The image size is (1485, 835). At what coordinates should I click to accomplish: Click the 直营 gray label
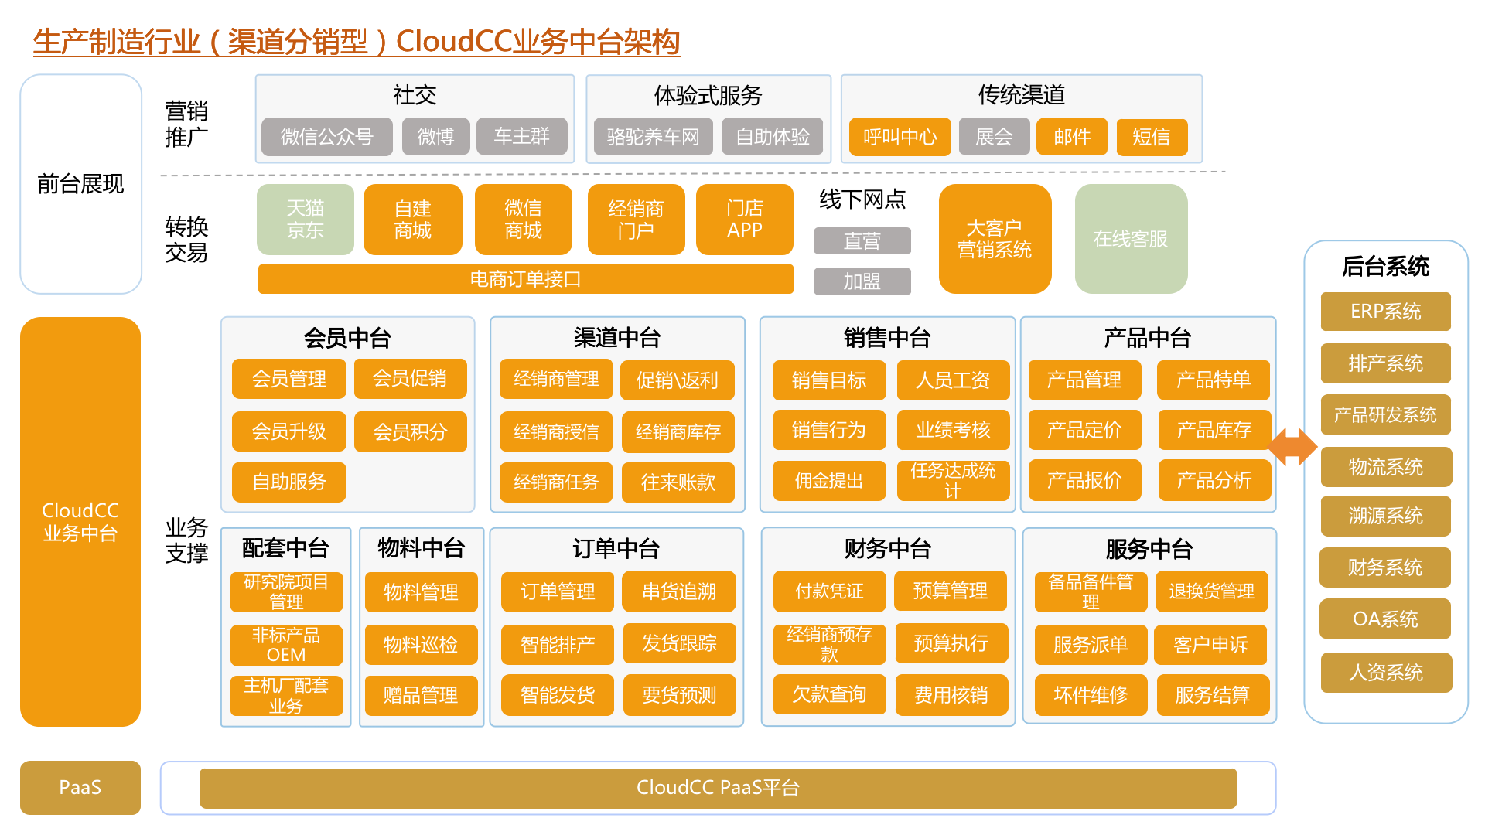(x=862, y=241)
